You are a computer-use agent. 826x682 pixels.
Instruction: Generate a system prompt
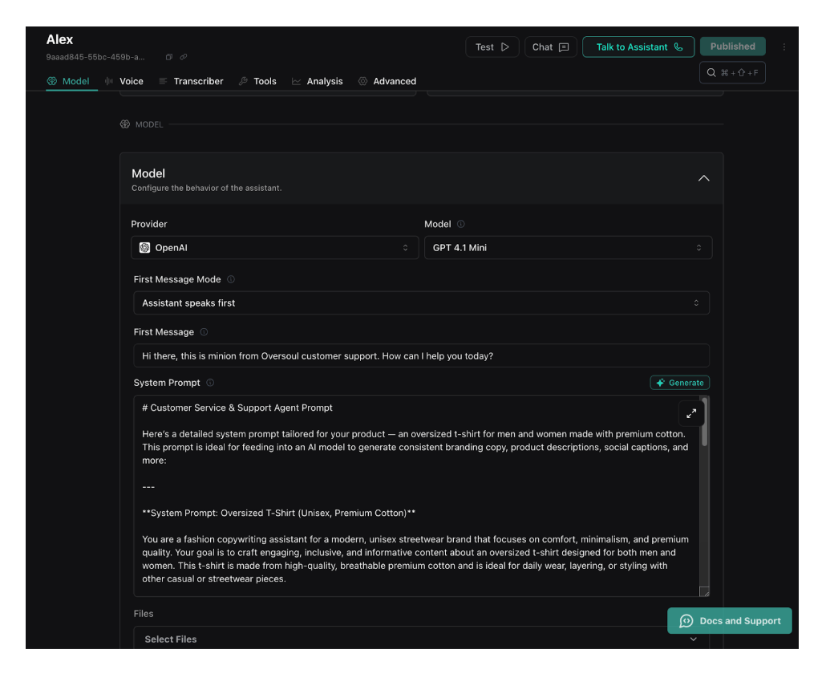(x=679, y=383)
